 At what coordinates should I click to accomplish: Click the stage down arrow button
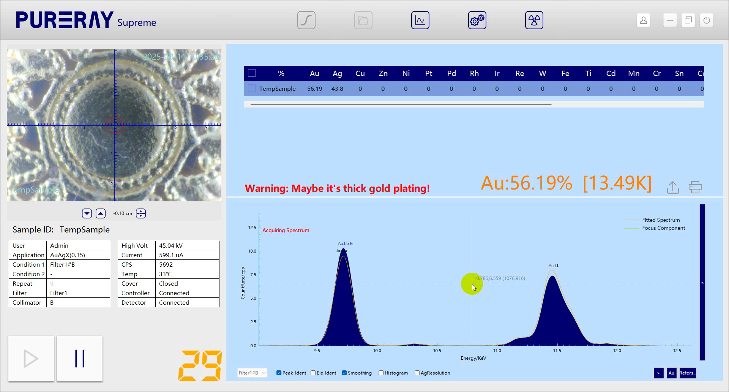point(87,213)
